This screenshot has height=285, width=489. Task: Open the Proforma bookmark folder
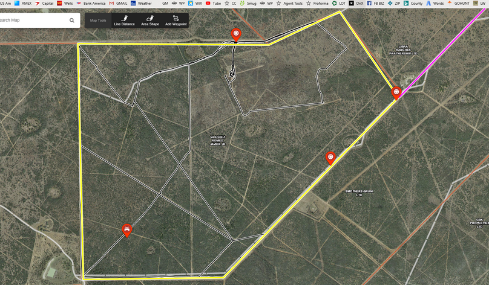pos(317,3)
